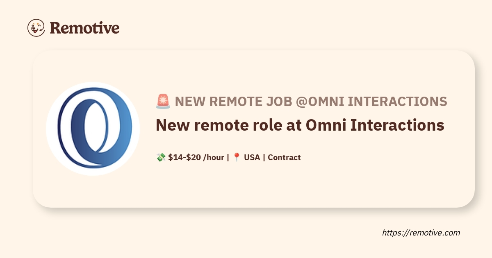Image resolution: width=492 pixels, height=258 pixels.
Task: Open the https://remotive.com link
Action: (x=421, y=233)
